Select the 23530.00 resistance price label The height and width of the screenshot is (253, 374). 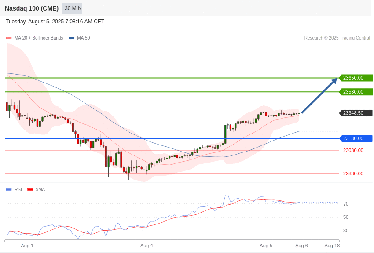pos(356,92)
